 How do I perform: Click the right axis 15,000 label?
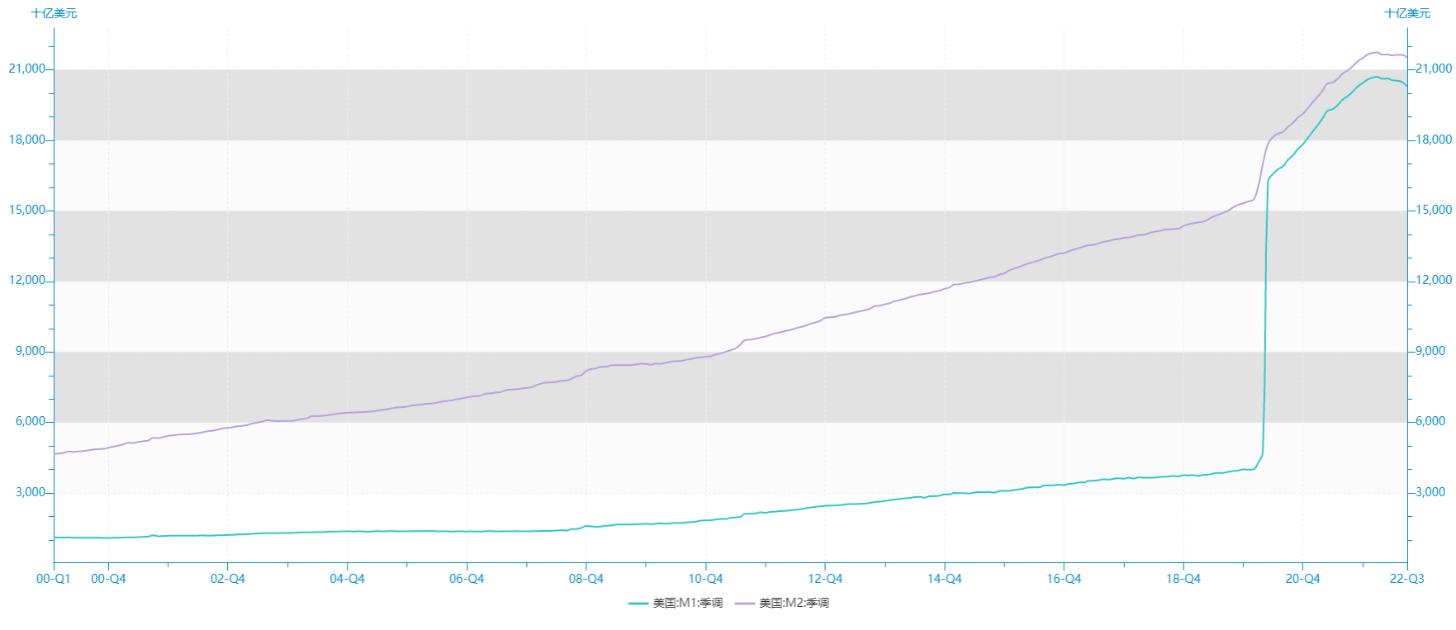pos(1434,210)
